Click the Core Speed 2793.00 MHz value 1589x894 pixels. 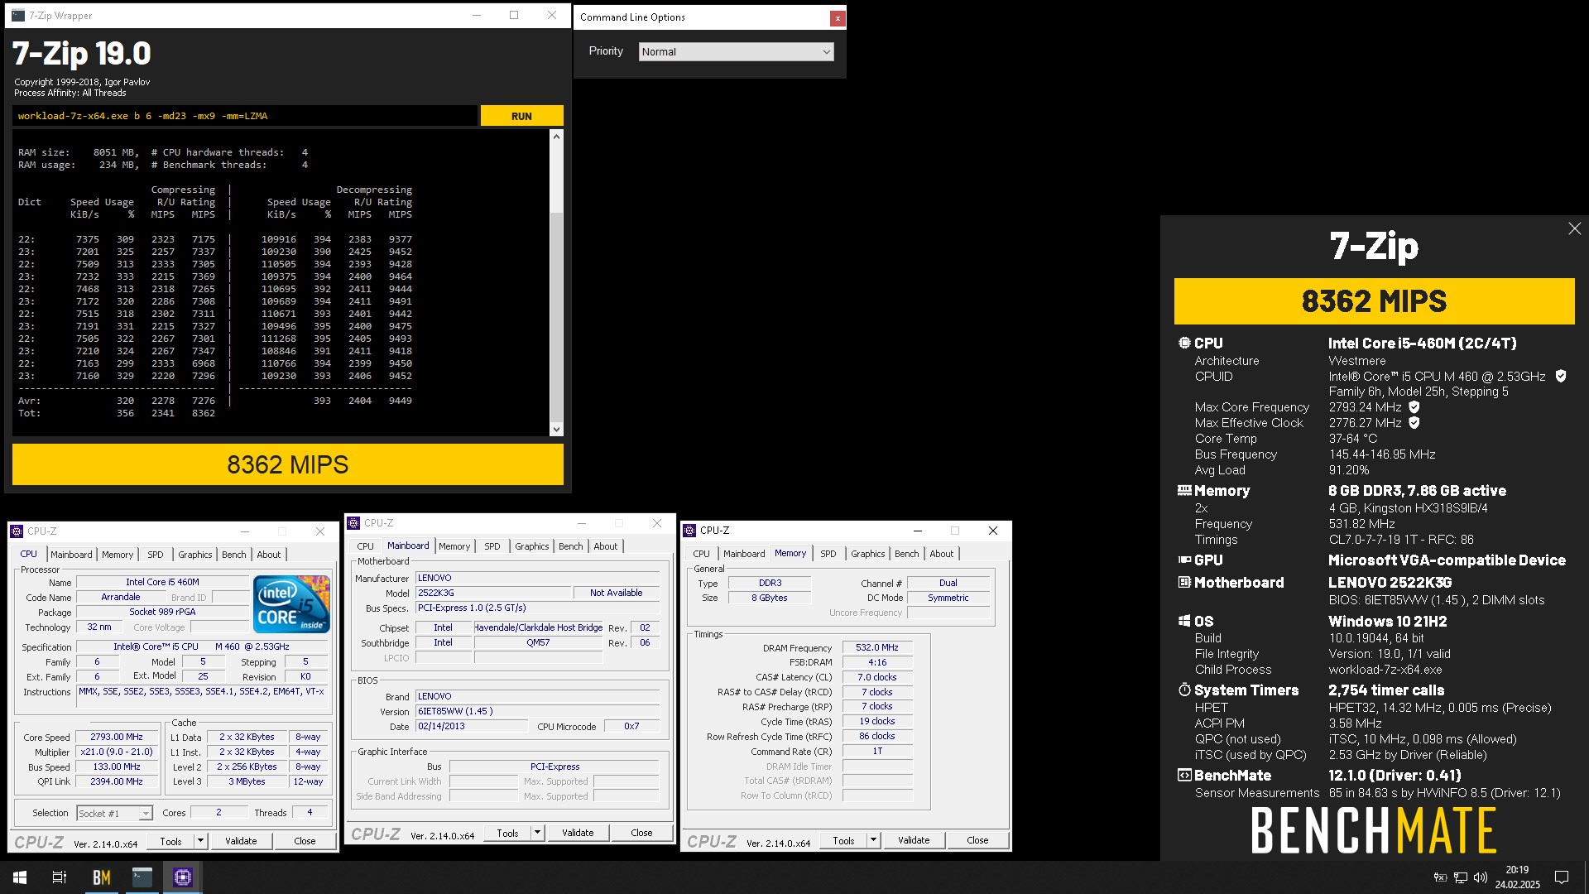[x=117, y=737]
